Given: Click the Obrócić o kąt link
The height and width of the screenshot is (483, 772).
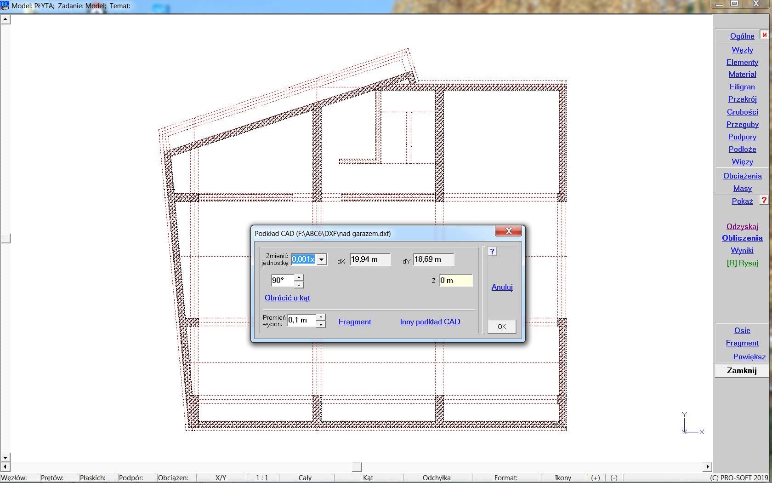Looking at the screenshot, I should 287,298.
